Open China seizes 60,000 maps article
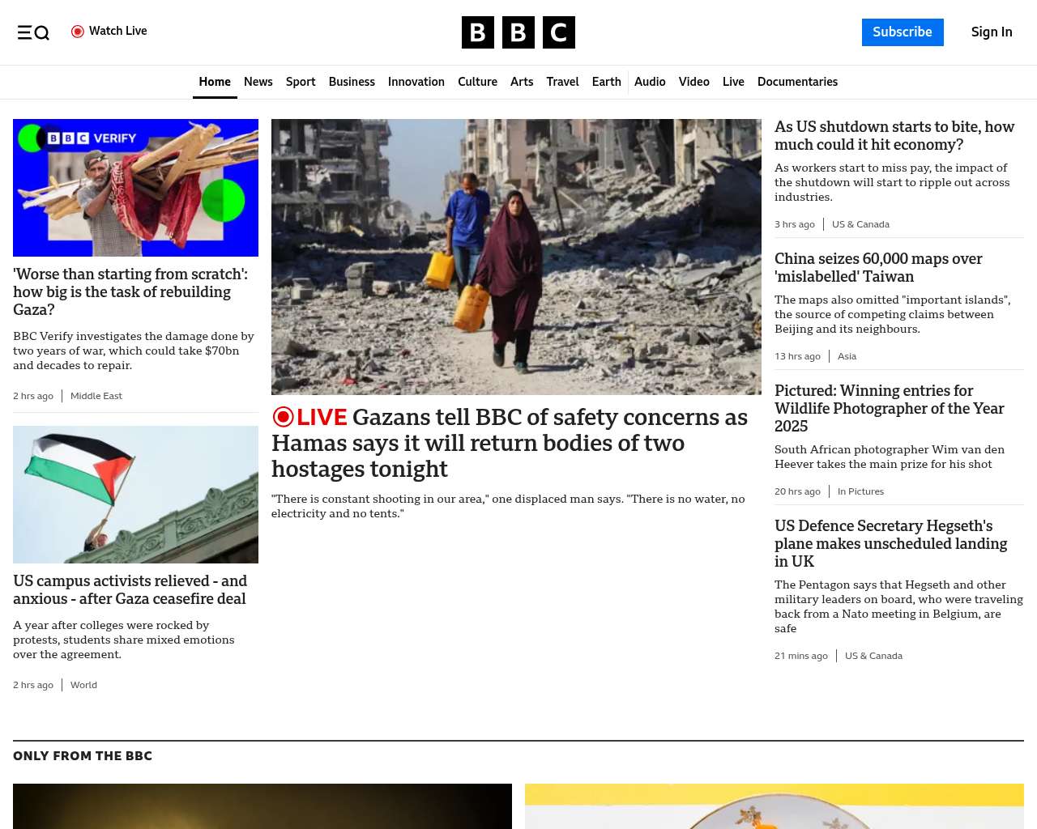 pos(878,267)
